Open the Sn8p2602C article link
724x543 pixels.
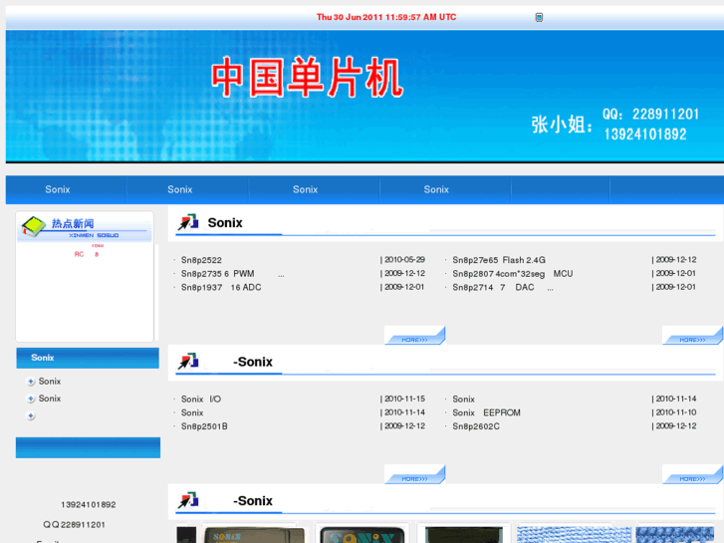coord(476,426)
